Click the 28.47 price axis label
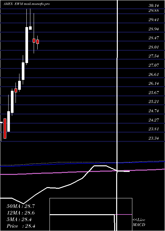The height and width of the screenshot is (231, 165). (x=154, y=38)
